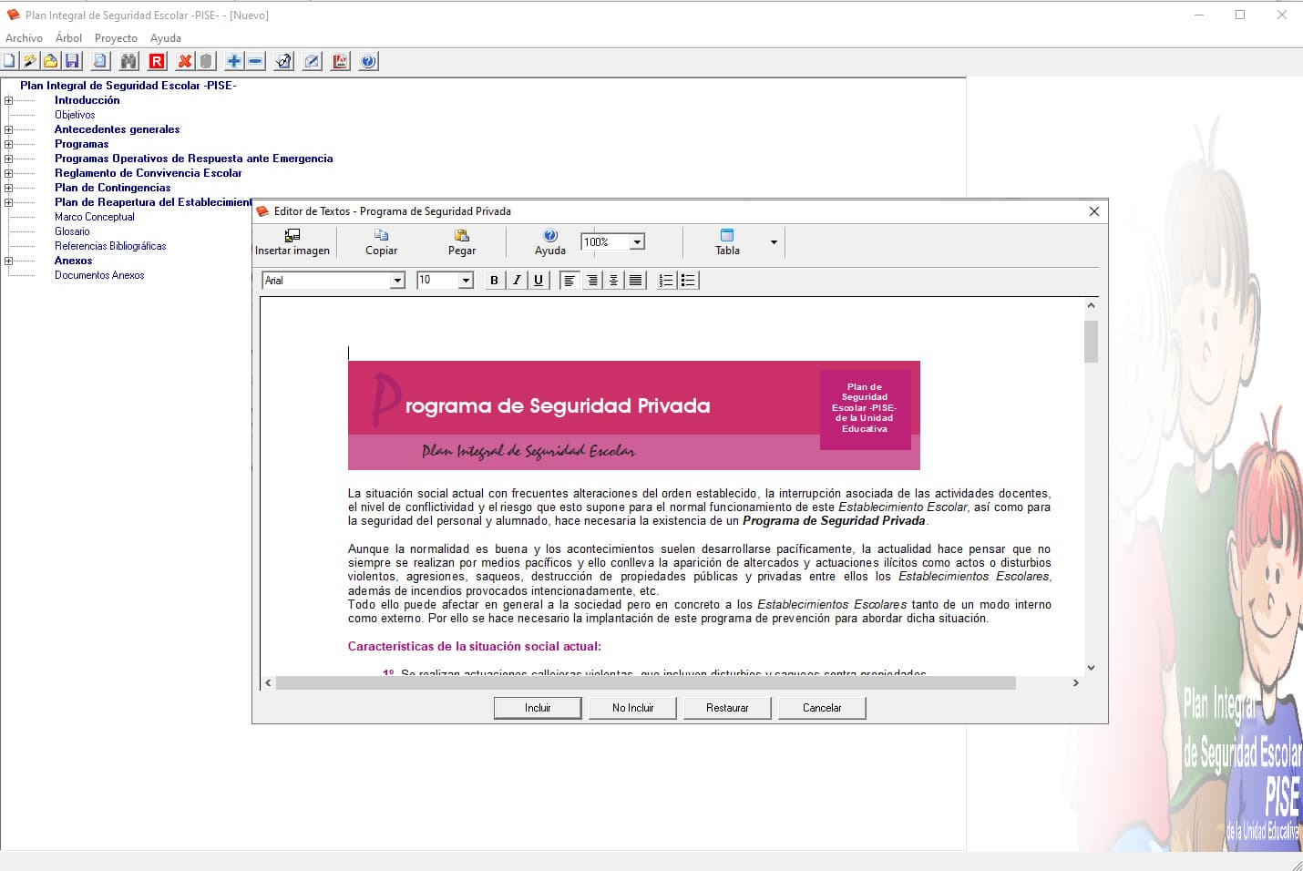
Task: Click the magic wand wizard icon
Action: click(30, 61)
